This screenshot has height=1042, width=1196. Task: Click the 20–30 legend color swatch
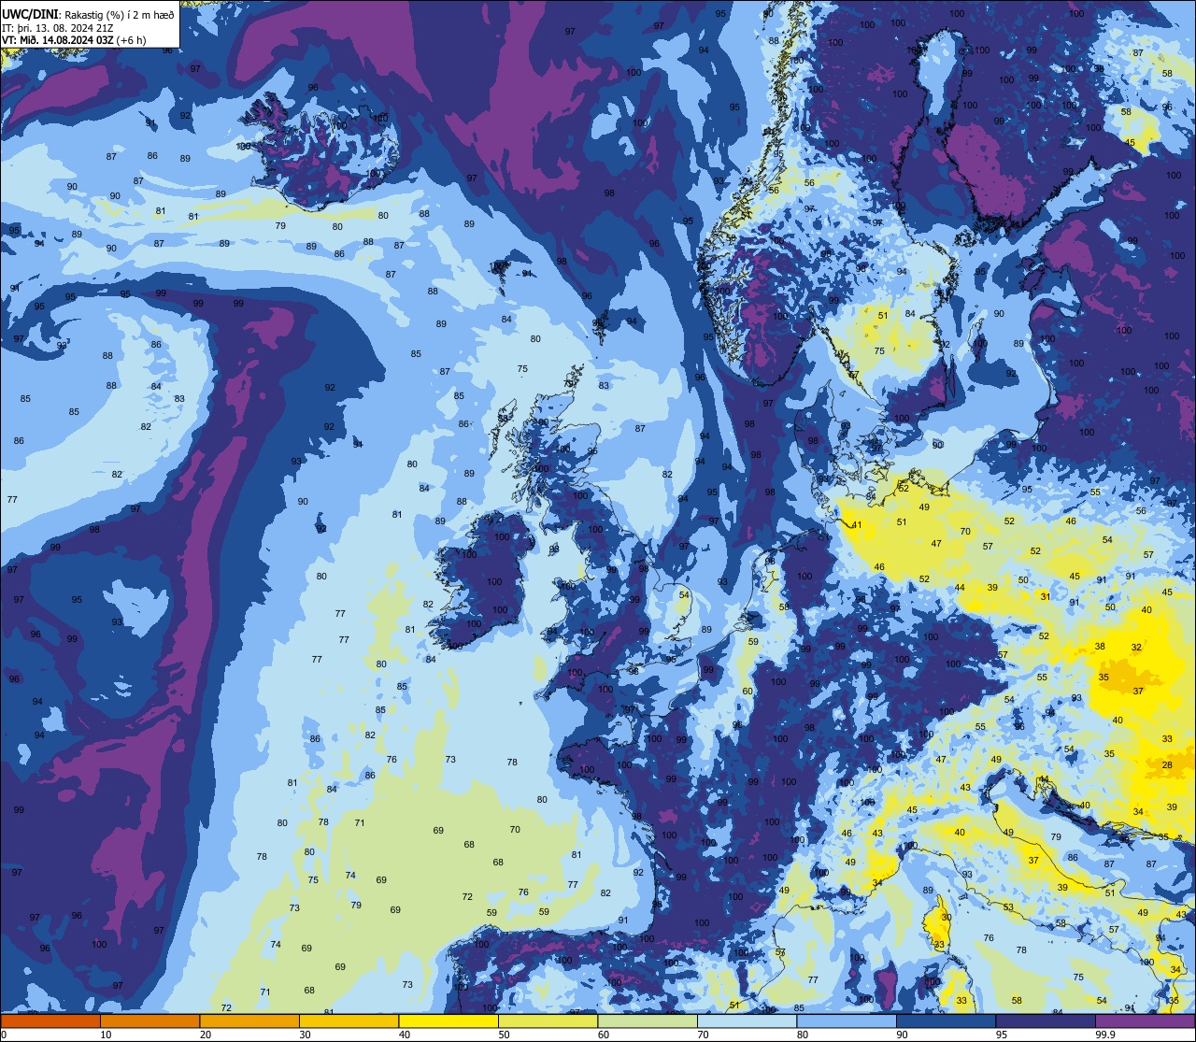click(249, 1021)
